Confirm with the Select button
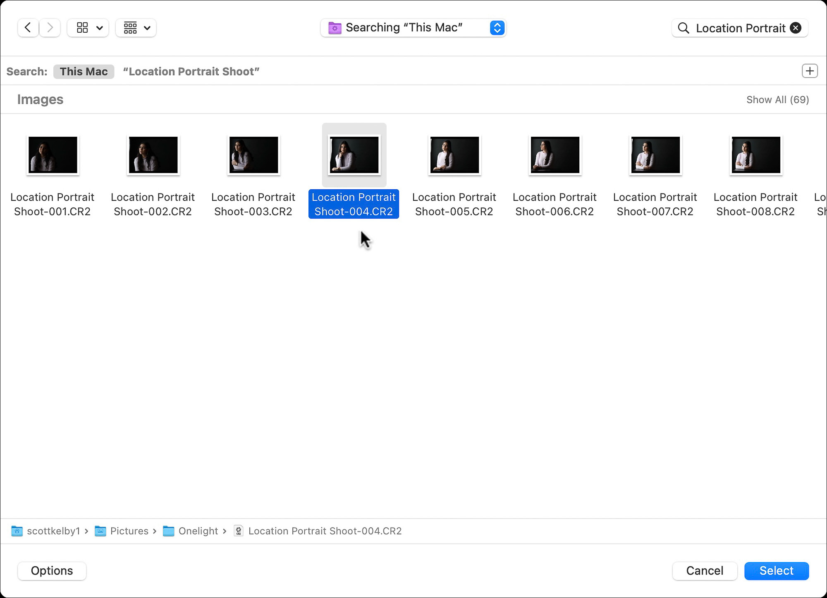Viewport: 827px width, 598px height. tap(776, 571)
